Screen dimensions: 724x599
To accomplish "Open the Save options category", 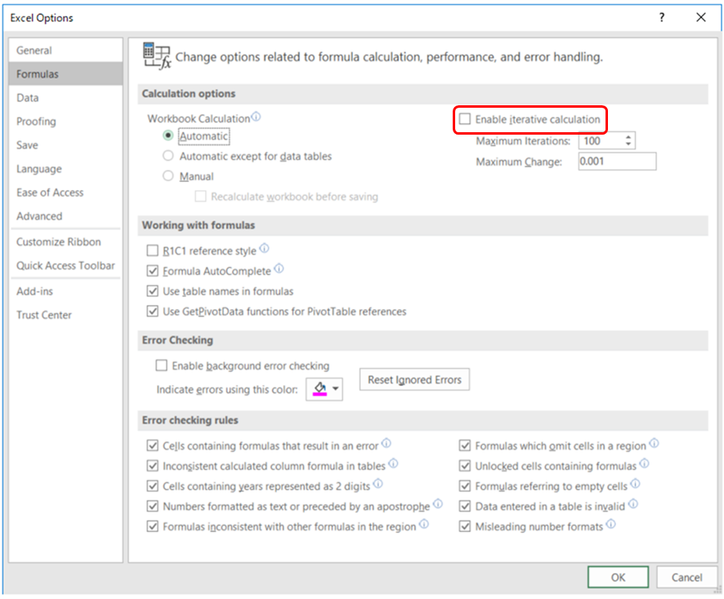I will tap(65, 145).
